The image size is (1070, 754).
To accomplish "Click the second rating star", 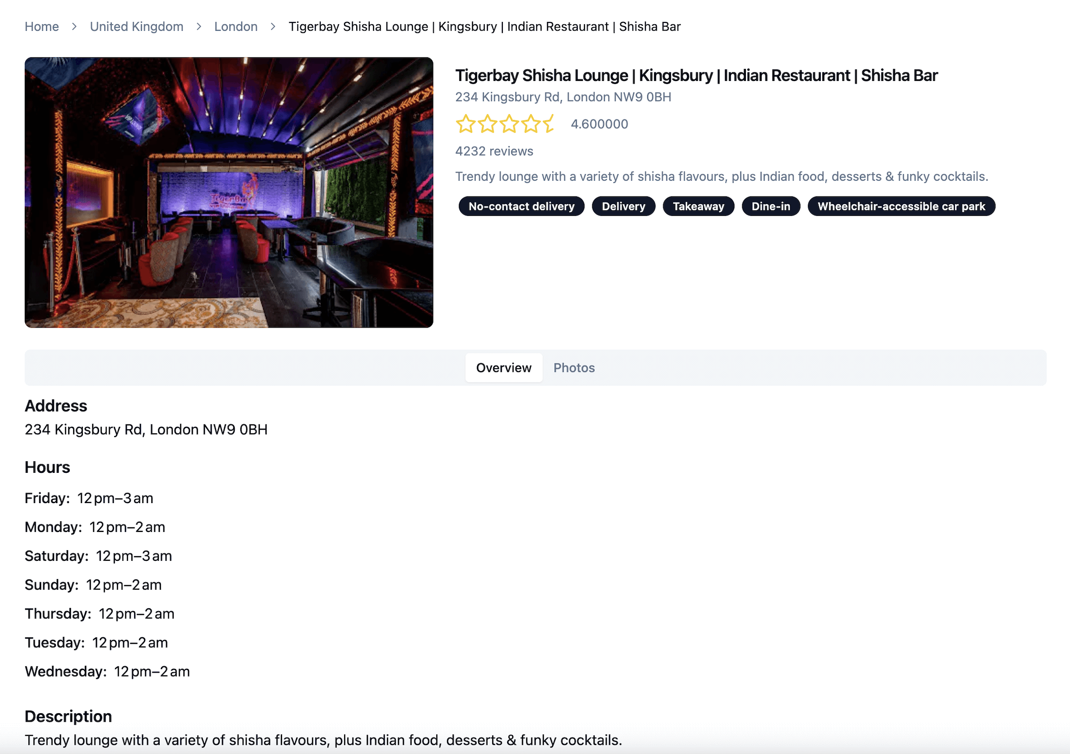I will pyautogui.click(x=488, y=124).
